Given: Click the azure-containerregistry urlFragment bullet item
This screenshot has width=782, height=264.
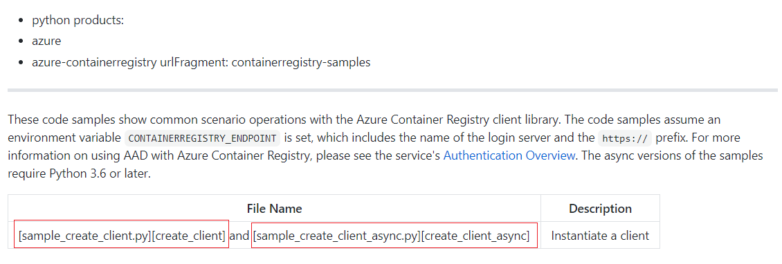Looking at the screenshot, I should click(x=201, y=63).
